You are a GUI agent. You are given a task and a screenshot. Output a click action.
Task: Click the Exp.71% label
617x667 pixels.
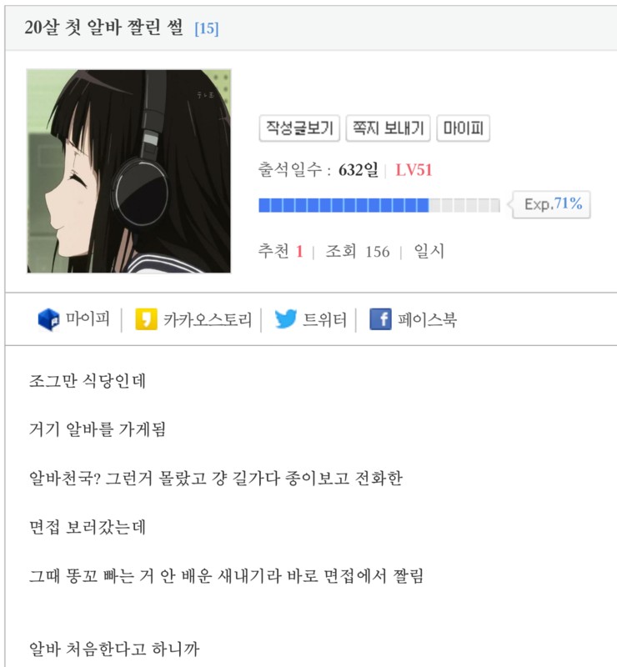coord(553,204)
